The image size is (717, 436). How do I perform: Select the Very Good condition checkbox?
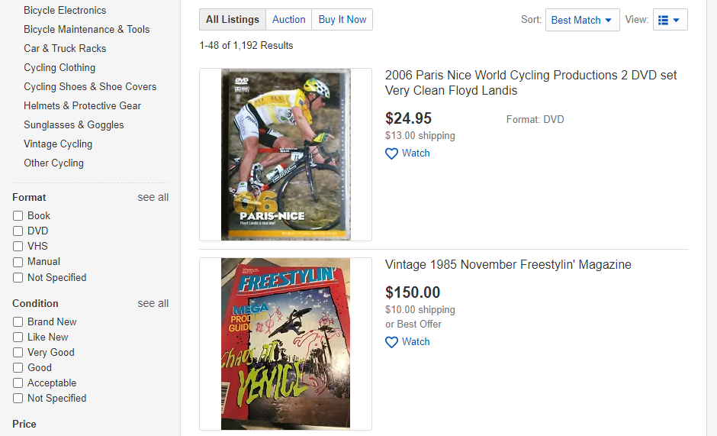point(18,353)
